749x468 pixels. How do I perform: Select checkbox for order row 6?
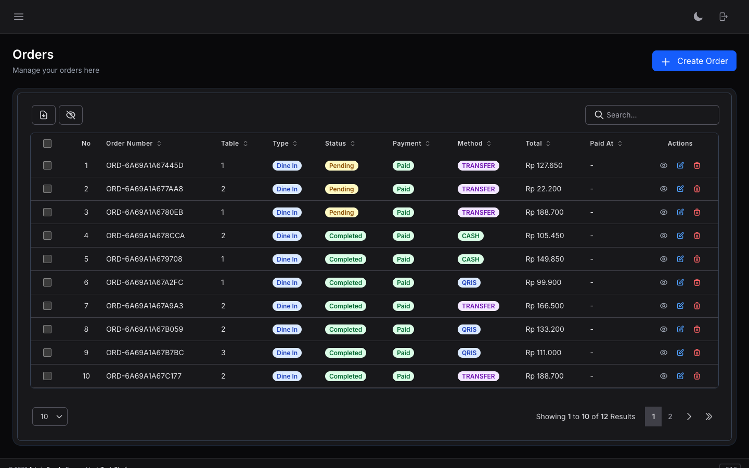(x=47, y=282)
